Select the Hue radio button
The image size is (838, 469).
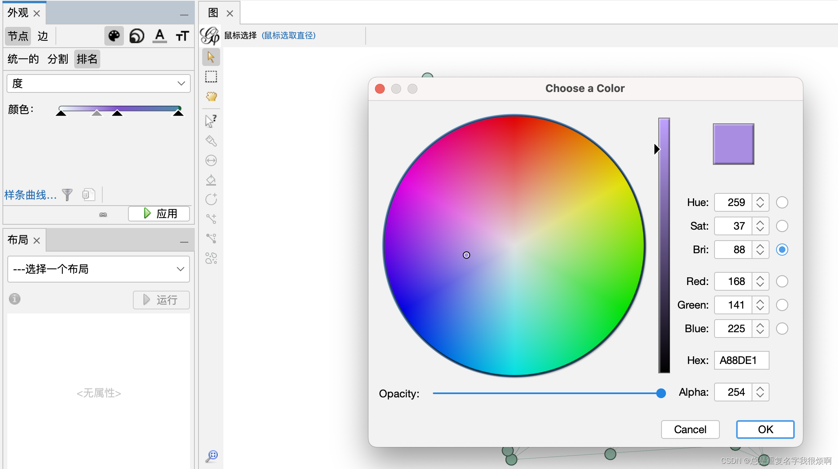pyautogui.click(x=782, y=202)
